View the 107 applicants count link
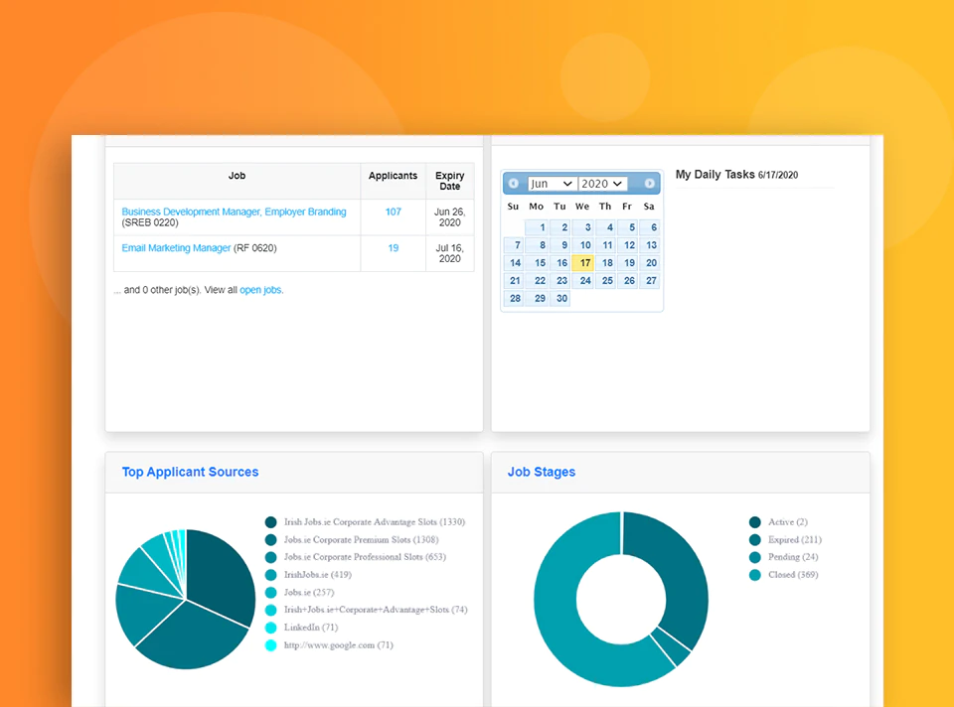This screenshot has height=707, width=954. click(394, 212)
